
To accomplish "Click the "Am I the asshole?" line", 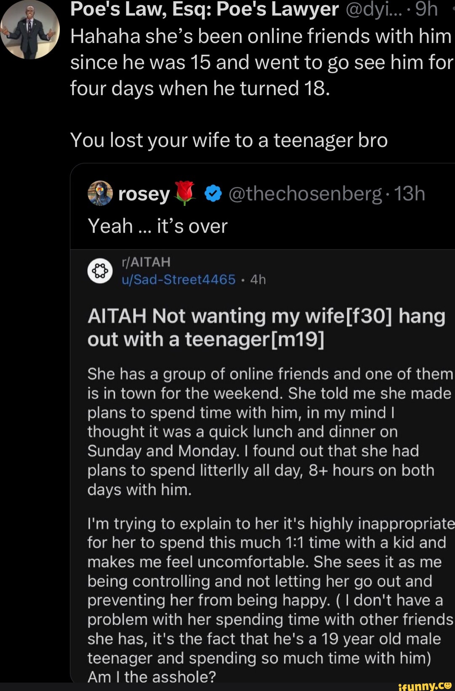I will click(x=152, y=677).
